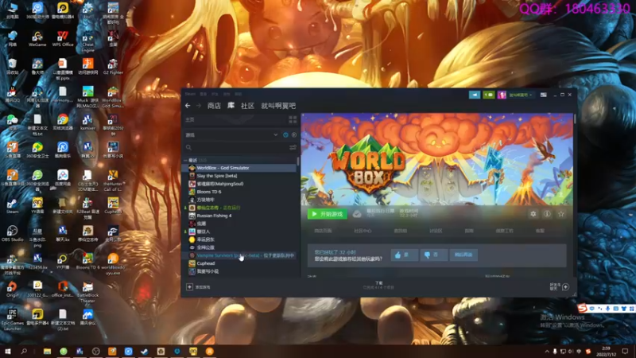The height and width of the screenshot is (358, 636).
Task: Select Bloons TD 6 in library
Action: pos(241,192)
